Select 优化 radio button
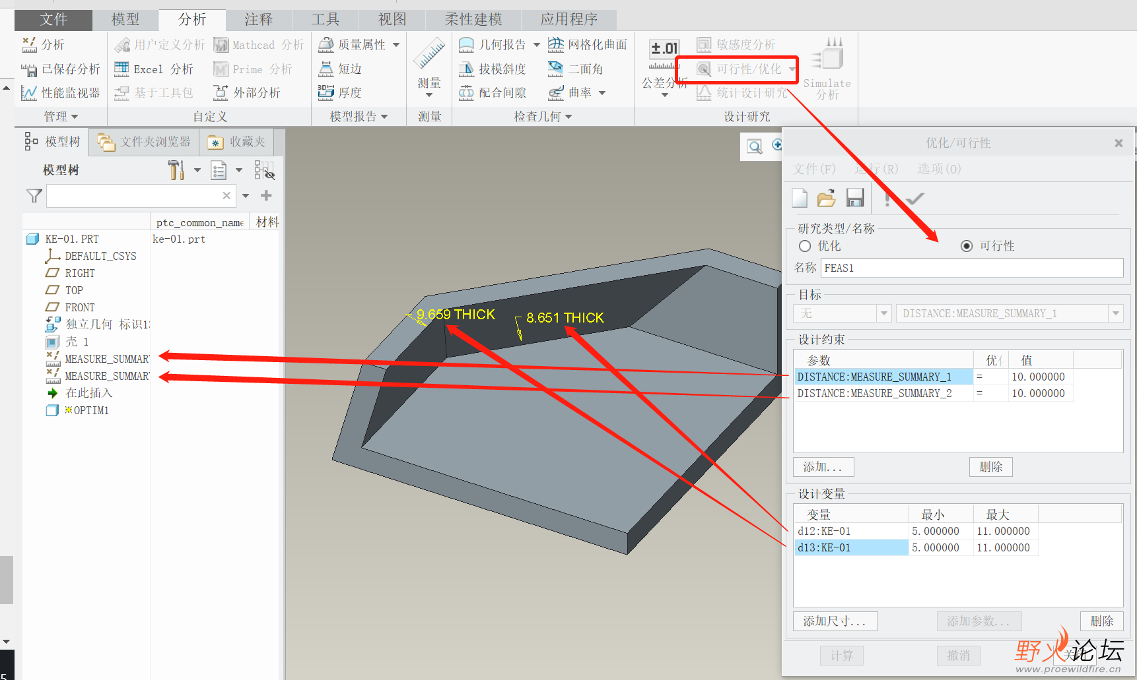Screen dimensions: 1137x680 [805, 246]
